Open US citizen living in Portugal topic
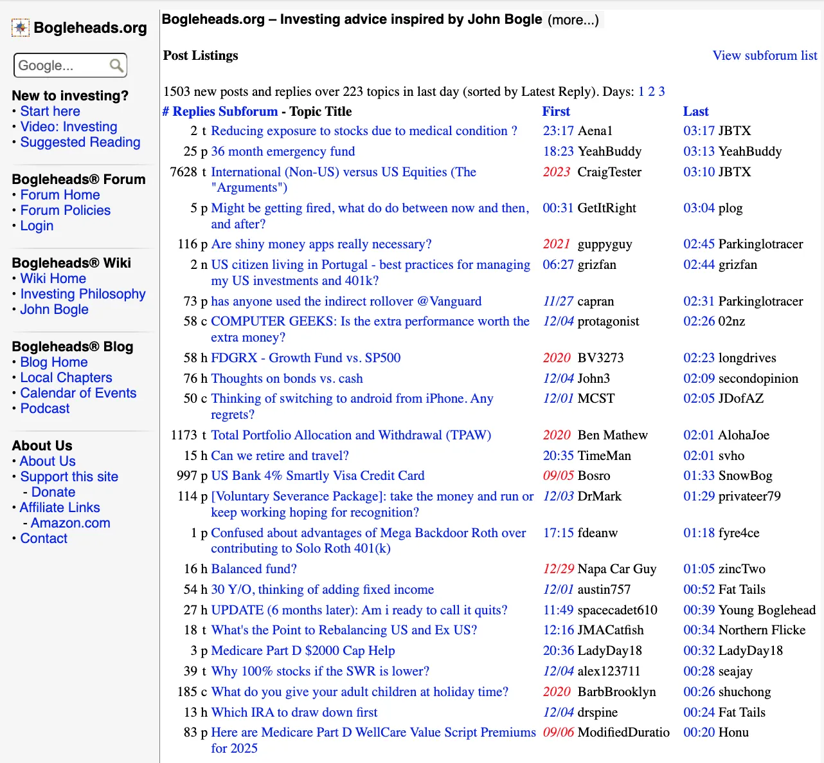Screen dimensions: 824x763 coord(371,272)
